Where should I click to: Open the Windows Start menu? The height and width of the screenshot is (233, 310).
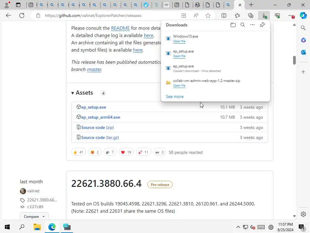point(7,227)
